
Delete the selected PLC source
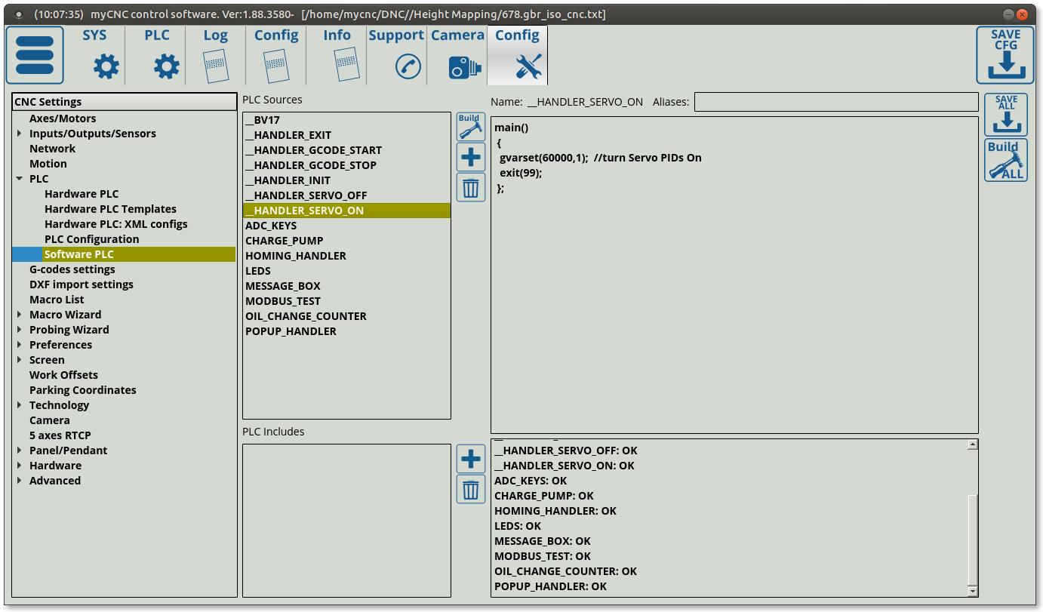pos(470,187)
